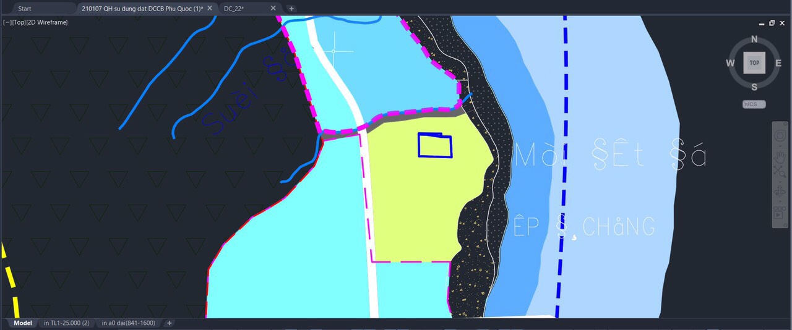Image resolution: width=792 pixels, height=330 pixels.
Task: Close the 210107 QH su dung dat tab
Action: [210, 9]
